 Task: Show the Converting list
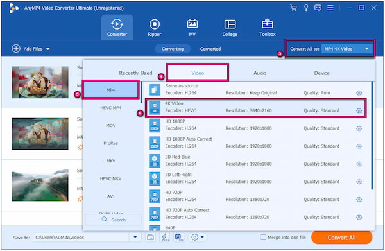click(x=173, y=49)
